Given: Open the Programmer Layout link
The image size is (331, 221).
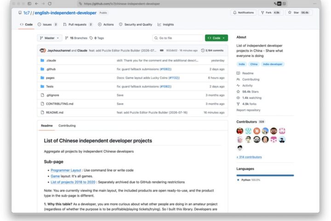Looking at the screenshot, I should 66,170.
